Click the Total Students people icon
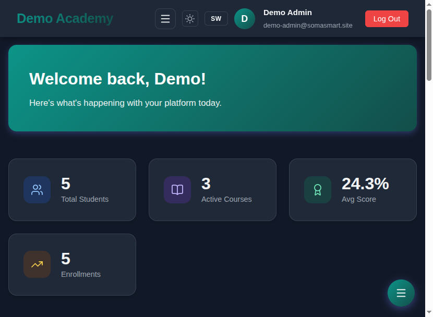Viewport: 433px width, 317px height. pyautogui.click(x=37, y=190)
